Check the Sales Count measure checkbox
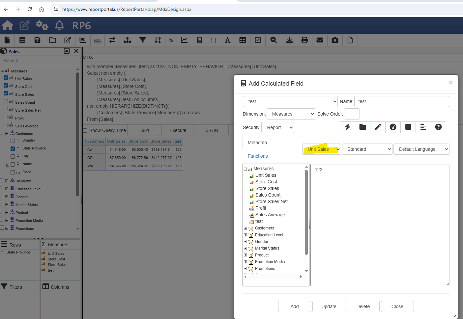The image size is (463, 319). [x=6, y=101]
